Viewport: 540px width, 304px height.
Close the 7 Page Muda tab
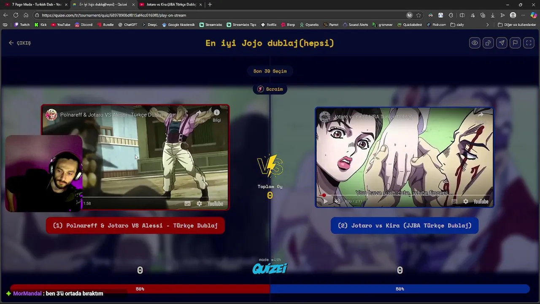coord(66,5)
